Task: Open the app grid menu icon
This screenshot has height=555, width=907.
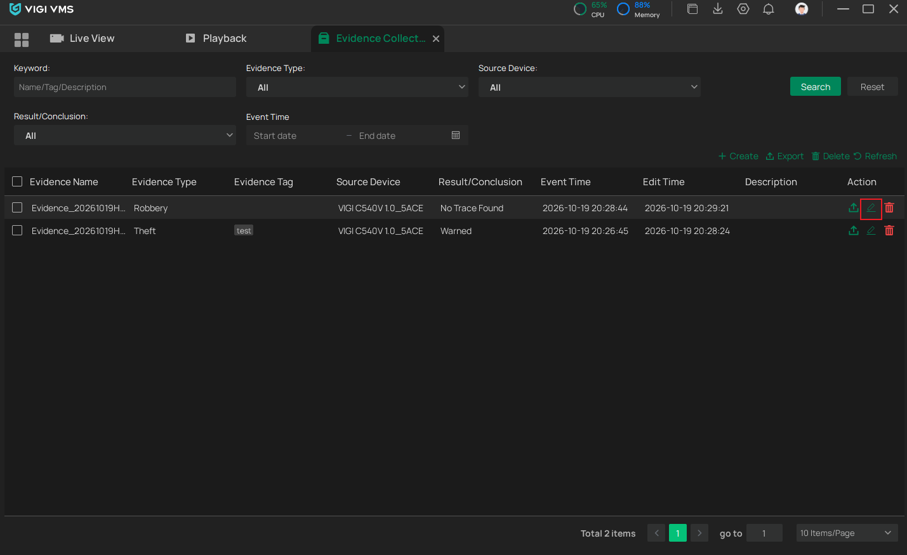Action: pyautogui.click(x=22, y=39)
